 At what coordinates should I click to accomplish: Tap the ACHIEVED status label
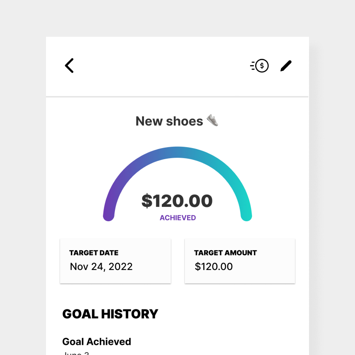pyautogui.click(x=177, y=218)
